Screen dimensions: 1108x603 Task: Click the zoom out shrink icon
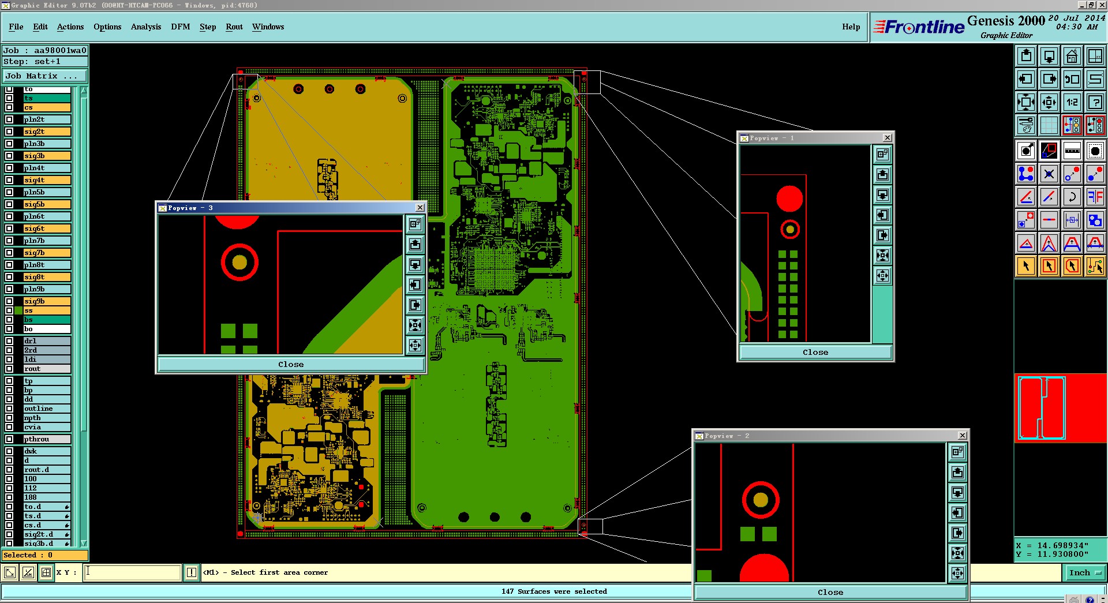coord(1049,102)
